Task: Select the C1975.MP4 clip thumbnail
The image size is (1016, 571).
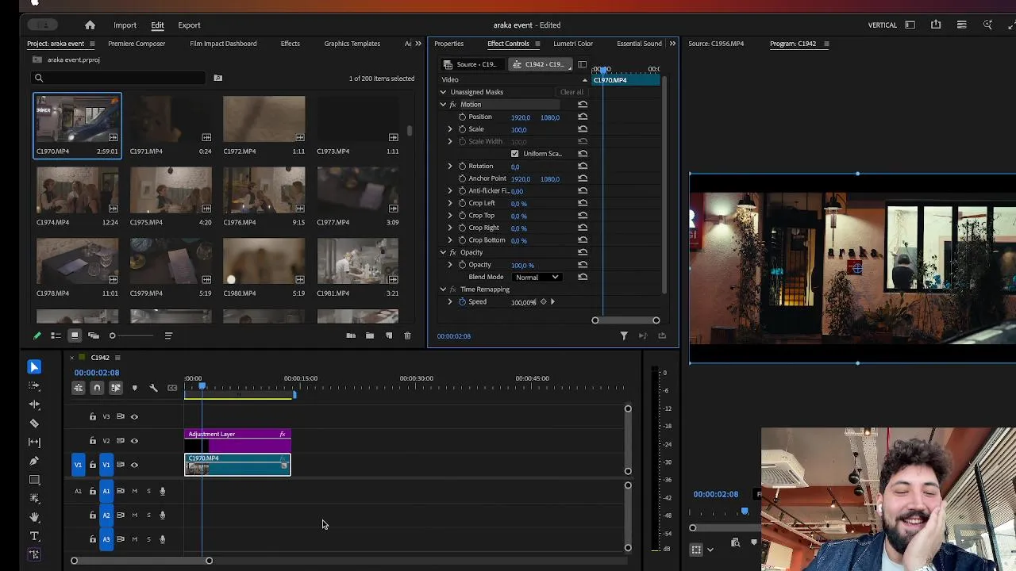Action: click(171, 190)
